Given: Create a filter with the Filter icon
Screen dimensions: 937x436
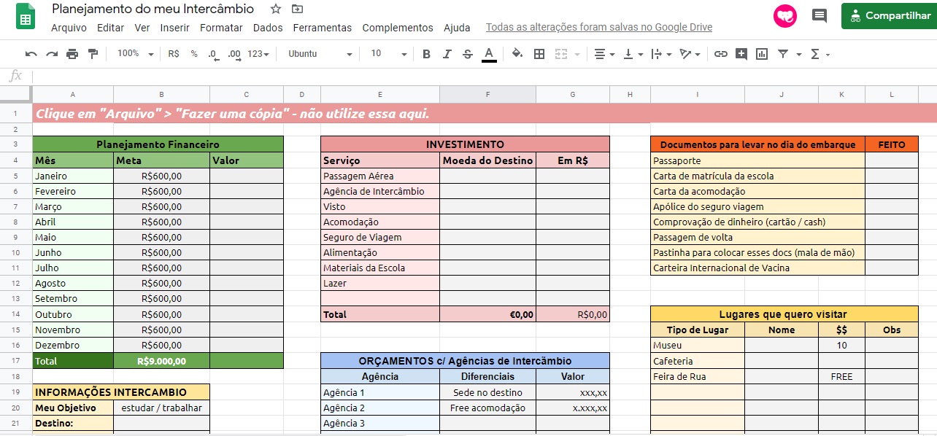Looking at the screenshot, I should (782, 53).
